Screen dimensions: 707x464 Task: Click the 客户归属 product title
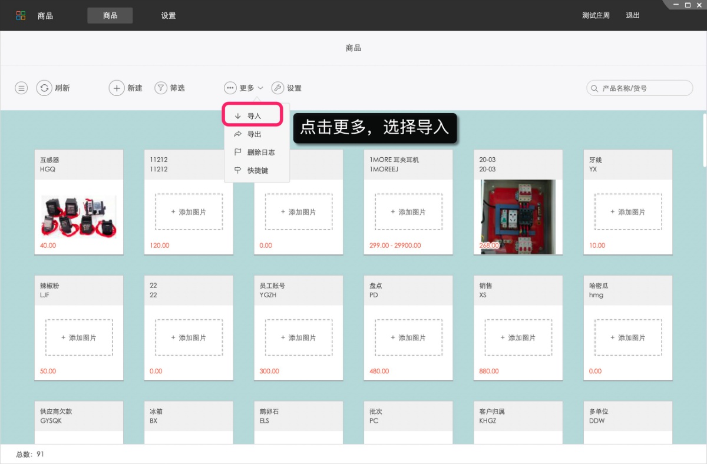492,412
